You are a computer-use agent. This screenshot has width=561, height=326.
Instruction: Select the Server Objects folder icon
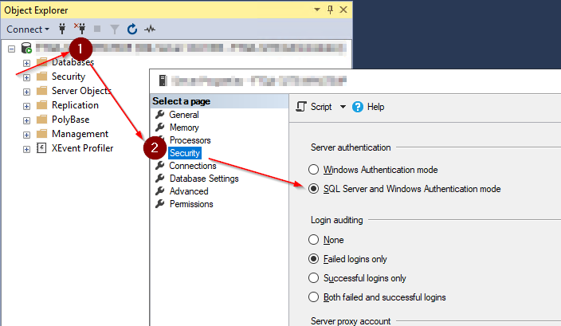point(42,91)
